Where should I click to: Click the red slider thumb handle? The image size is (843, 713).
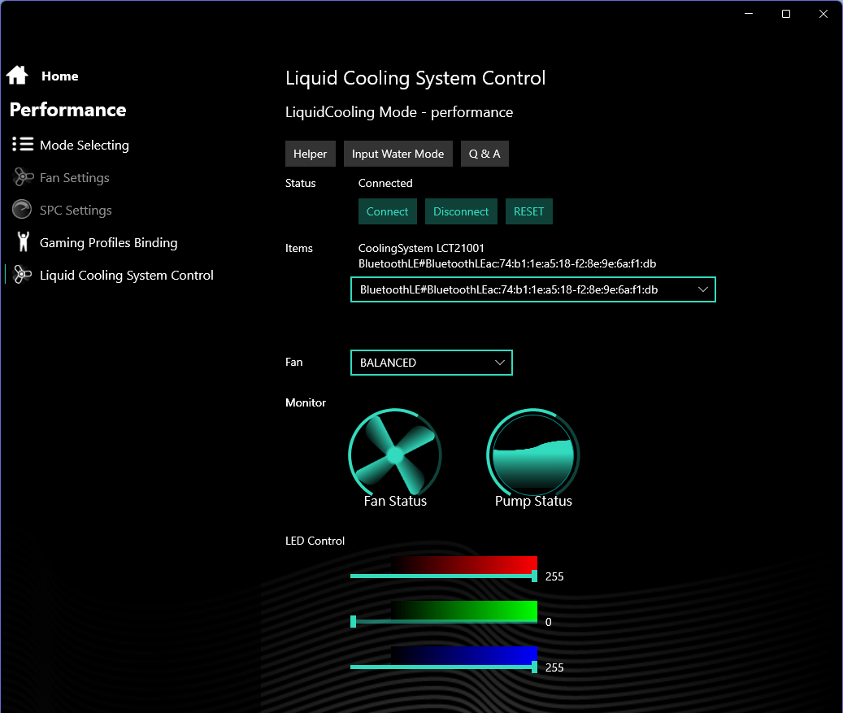click(x=534, y=576)
